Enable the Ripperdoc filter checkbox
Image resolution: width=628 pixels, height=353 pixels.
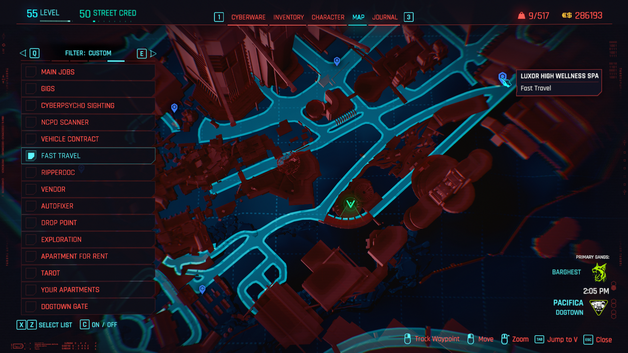tap(31, 173)
